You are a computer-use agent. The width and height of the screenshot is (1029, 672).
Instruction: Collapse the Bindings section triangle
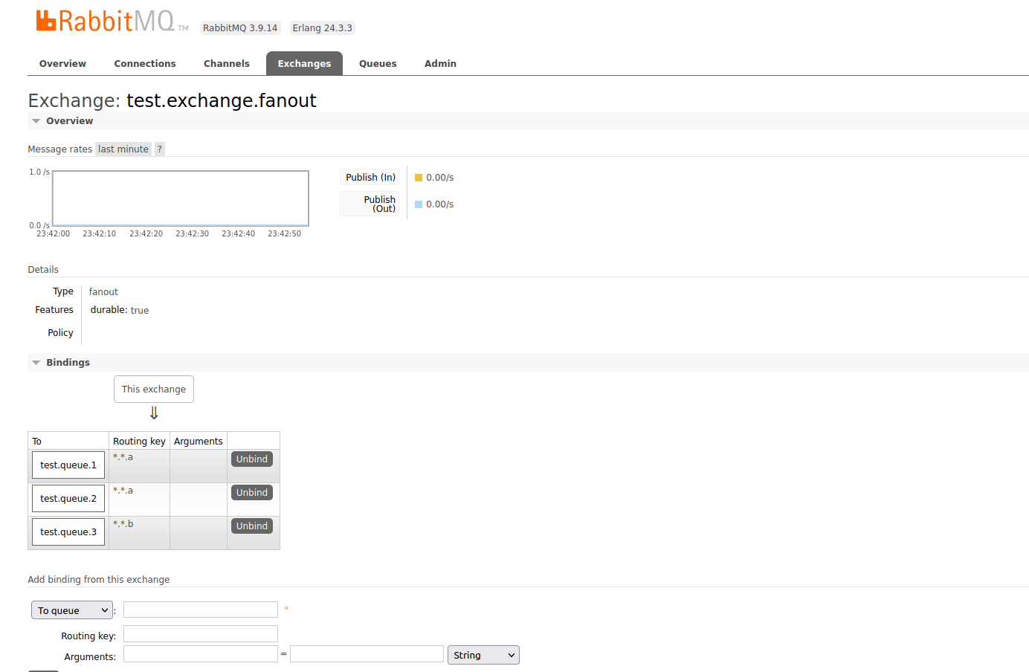(x=36, y=363)
